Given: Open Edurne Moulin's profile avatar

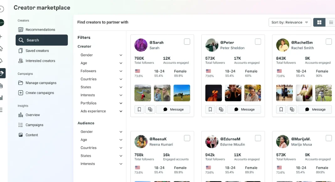Looking at the screenshot, I should (212, 142).
